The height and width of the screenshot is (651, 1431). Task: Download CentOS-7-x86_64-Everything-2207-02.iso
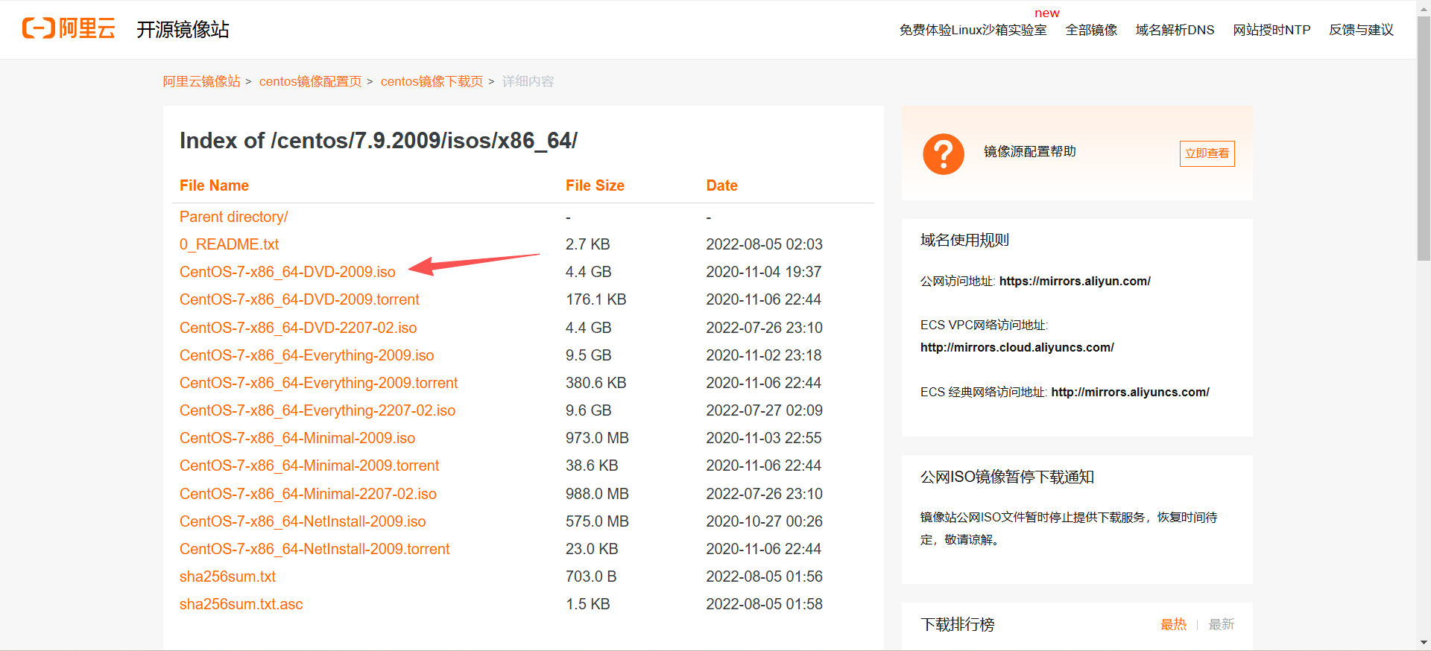point(318,410)
